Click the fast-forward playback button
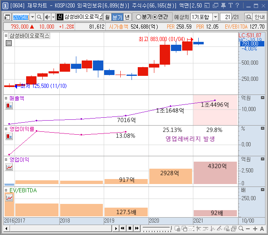This screenshot has height=235, width=268. [137, 228]
